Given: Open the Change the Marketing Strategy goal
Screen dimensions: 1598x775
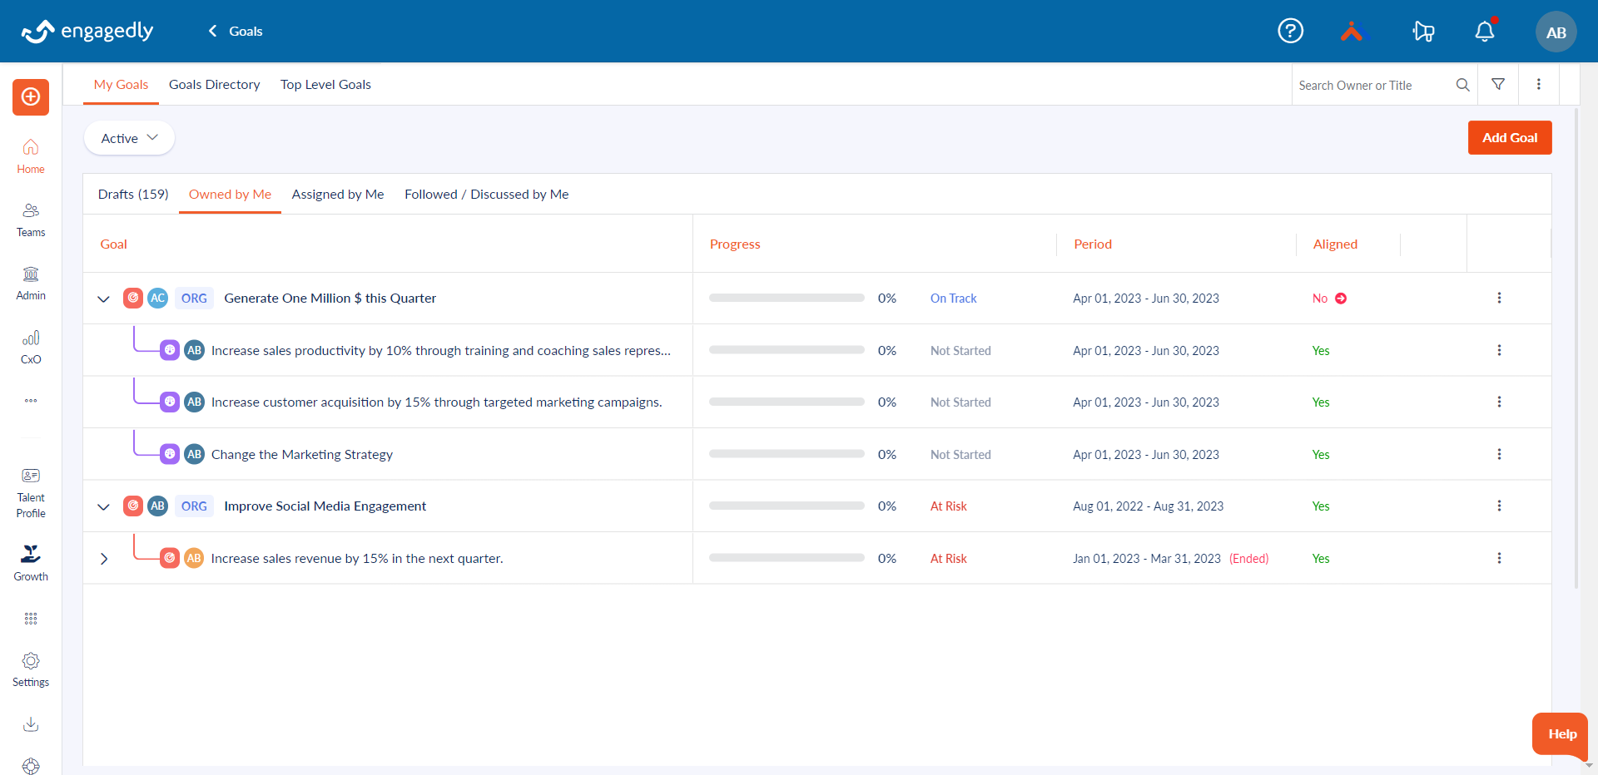Looking at the screenshot, I should pos(302,454).
